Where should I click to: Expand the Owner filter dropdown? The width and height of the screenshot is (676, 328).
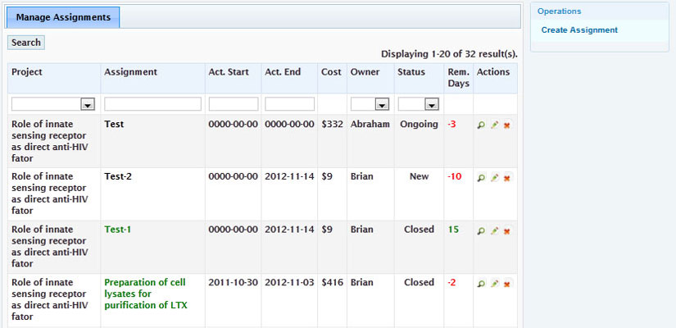click(381, 105)
